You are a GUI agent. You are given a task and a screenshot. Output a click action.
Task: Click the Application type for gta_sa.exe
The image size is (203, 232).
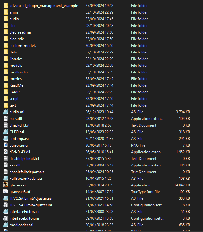pyautogui.click(x=141, y=185)
